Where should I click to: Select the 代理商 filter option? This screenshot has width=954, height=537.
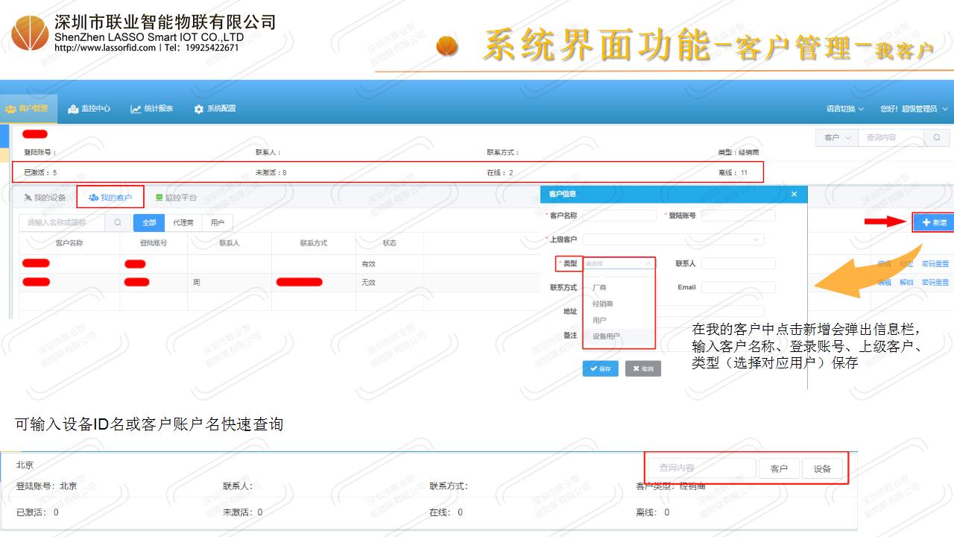pos(183,222)
